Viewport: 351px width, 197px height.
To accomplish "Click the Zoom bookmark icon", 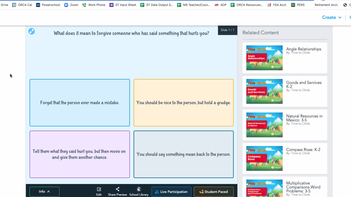I will tap(66, 5).
